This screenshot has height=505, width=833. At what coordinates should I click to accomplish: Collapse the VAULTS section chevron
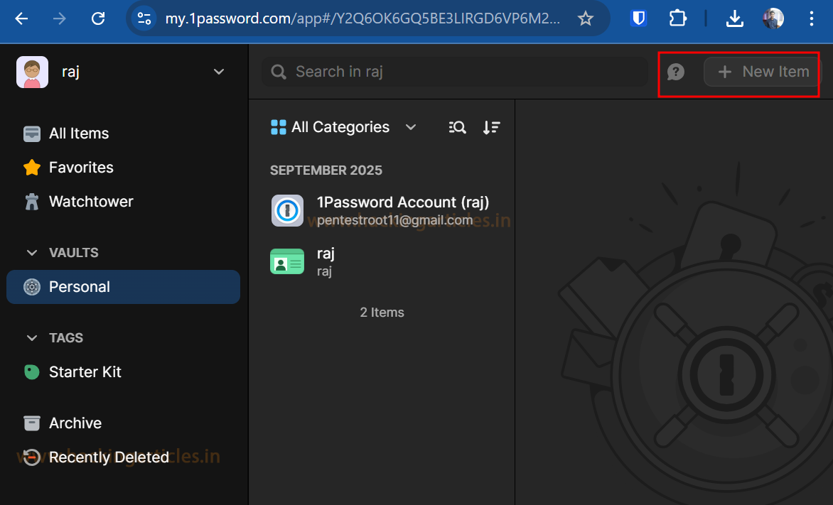point(32,253)
